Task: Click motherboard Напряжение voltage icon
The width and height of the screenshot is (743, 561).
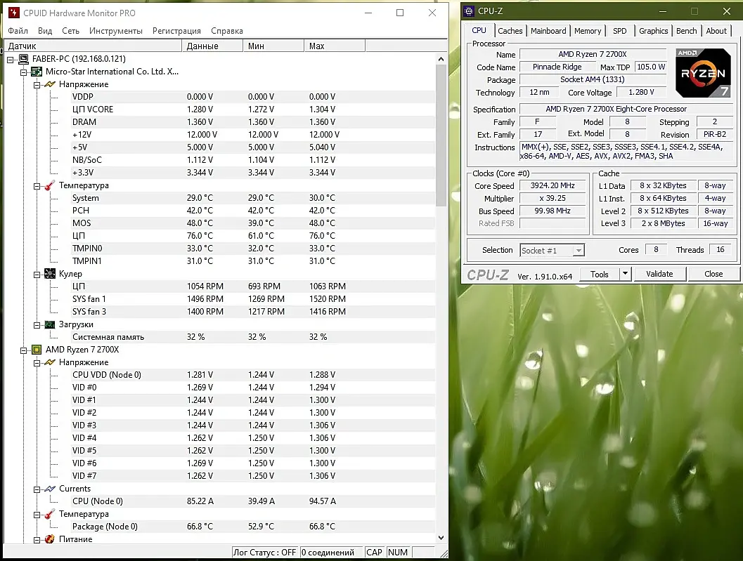Action: click(50, 84)
